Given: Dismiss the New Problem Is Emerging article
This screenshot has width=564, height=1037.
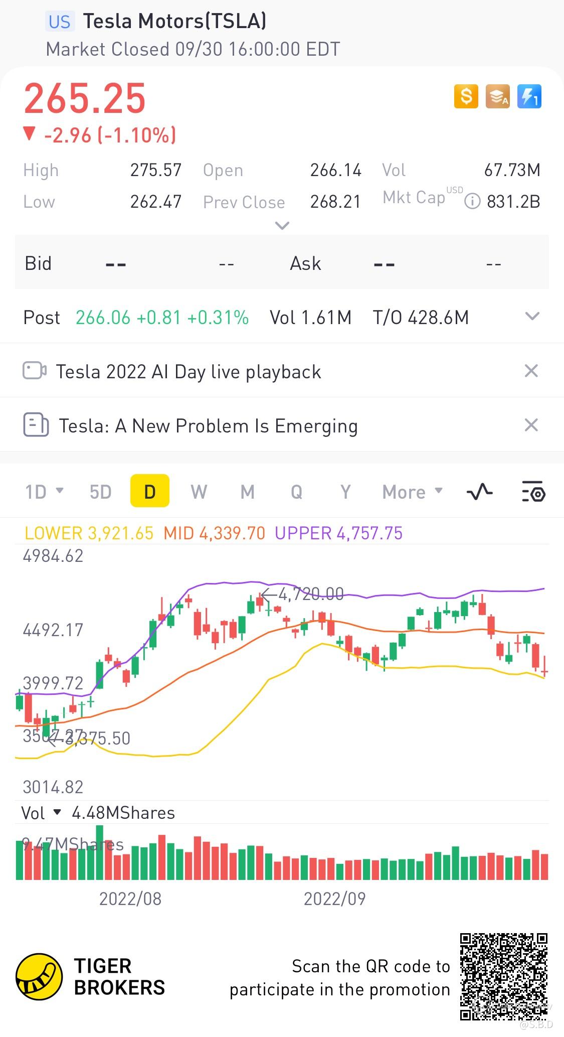Looking at the screenshot, I should pyautogui.click(x=531, y=425).
